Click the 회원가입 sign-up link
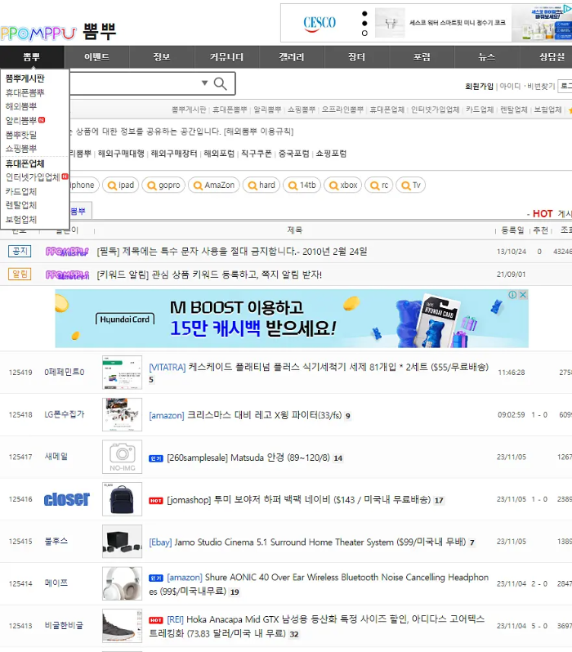This screenshot has height=652, width=572. pyautogui.click(x=479, y=86)
